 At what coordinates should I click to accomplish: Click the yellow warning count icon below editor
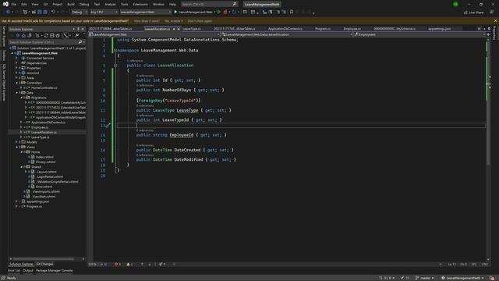tap(128, 264)
